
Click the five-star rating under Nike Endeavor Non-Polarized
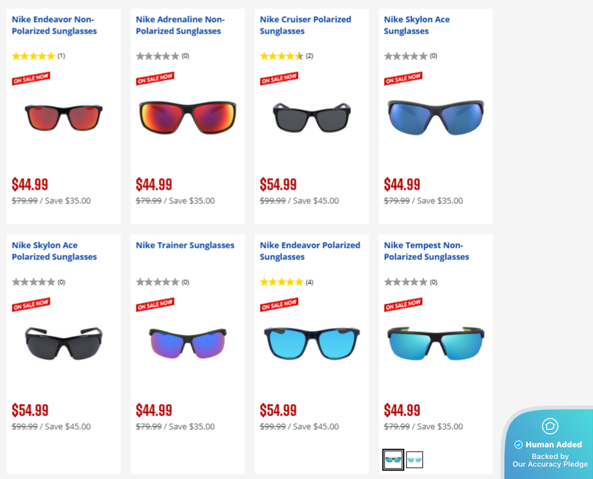click(33, 56)
